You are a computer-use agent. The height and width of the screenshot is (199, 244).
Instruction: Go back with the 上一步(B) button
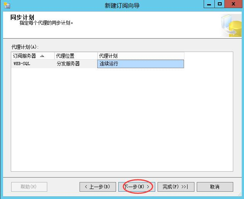97,187
